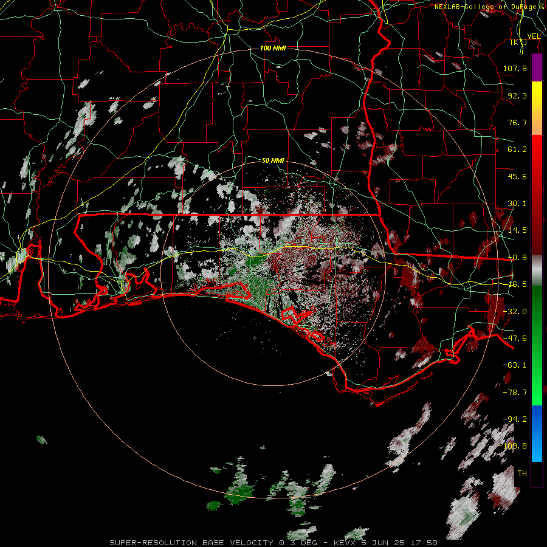Select the -94.2 velocity scale value
547x547 pixels.
click(x=515, y=419)
